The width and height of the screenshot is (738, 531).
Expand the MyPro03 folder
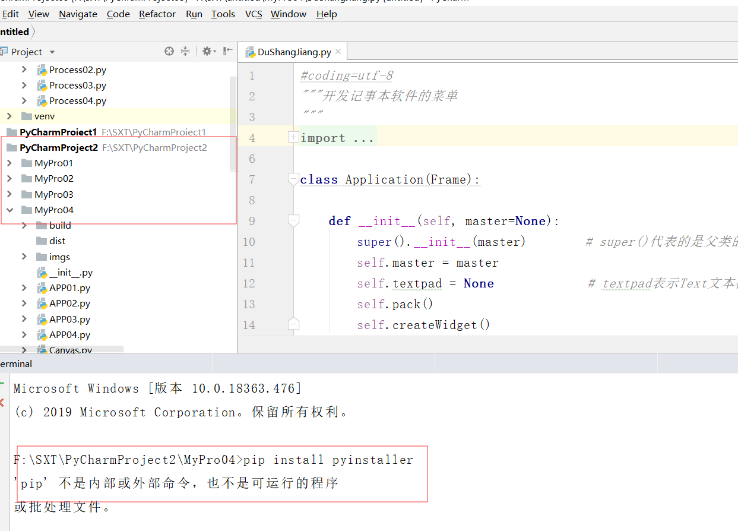pos(9,194)
